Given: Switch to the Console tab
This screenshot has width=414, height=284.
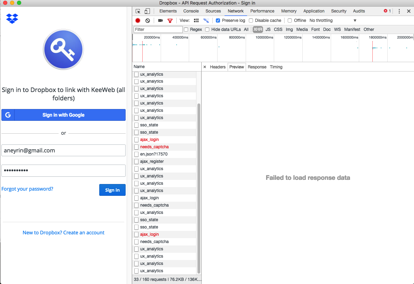Looking at the screenshot, I should [x=191, y=11].
